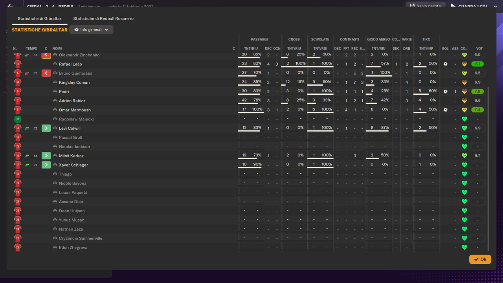Click the Salva partita button
The width and height of the screenshot is (503, 283).
(426, 6)
